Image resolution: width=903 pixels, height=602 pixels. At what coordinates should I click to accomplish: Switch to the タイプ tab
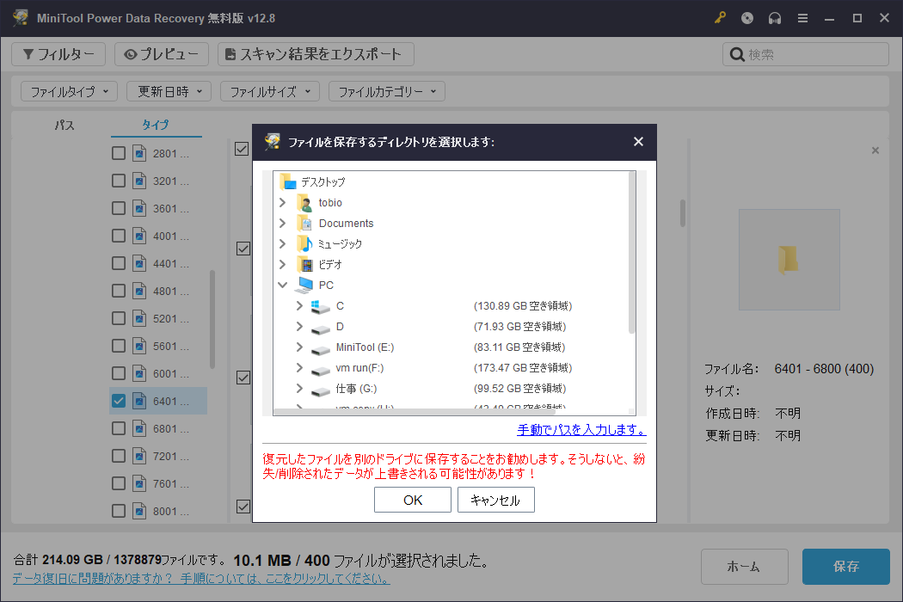156,125
